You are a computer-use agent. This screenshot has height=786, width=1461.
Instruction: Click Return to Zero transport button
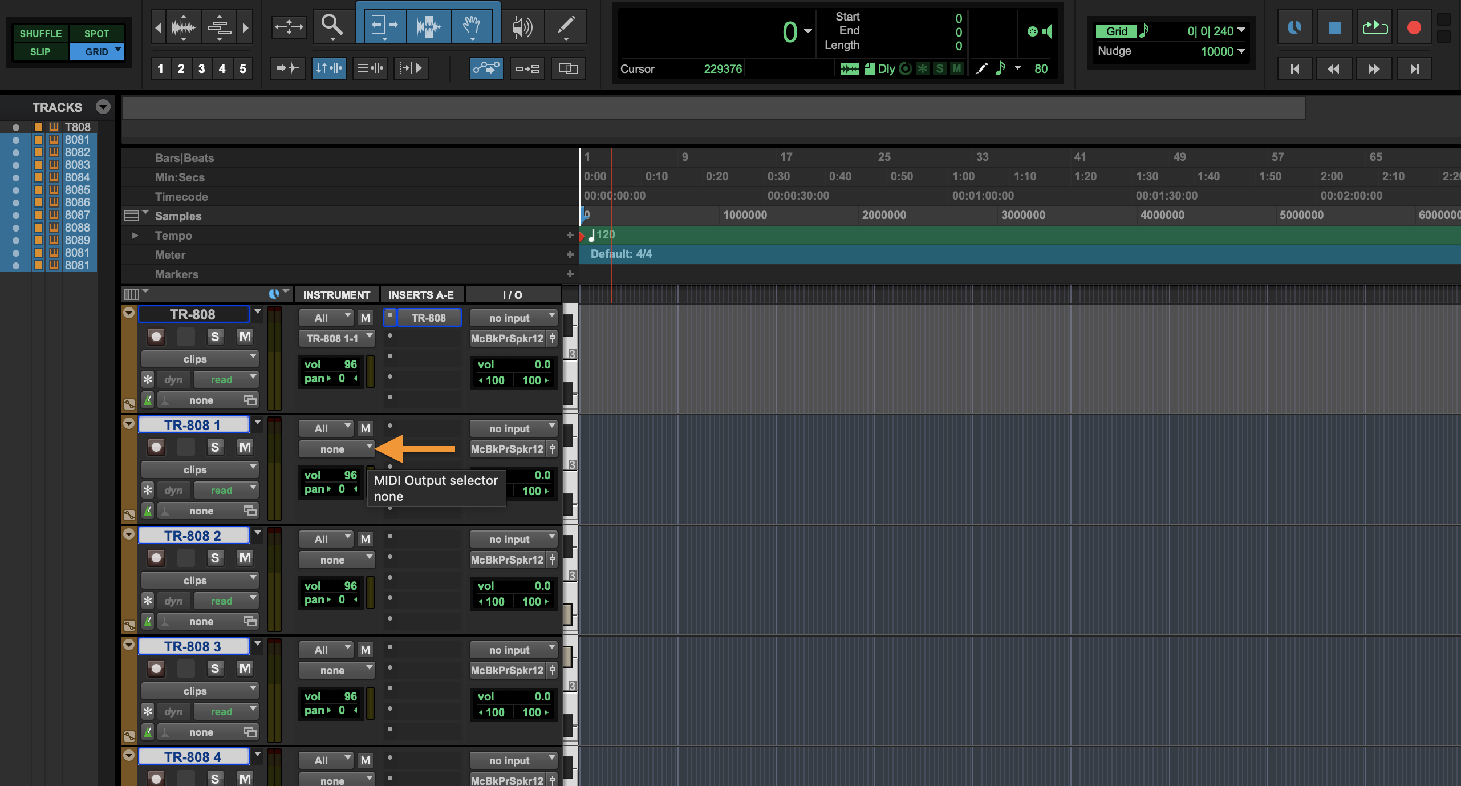(1295, 69)
